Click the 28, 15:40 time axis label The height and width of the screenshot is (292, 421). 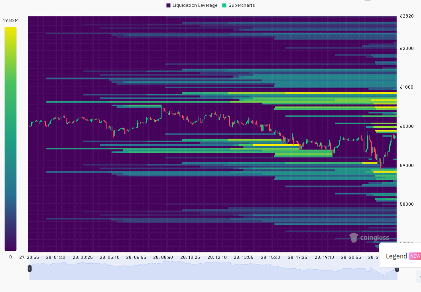click(270, 257)
